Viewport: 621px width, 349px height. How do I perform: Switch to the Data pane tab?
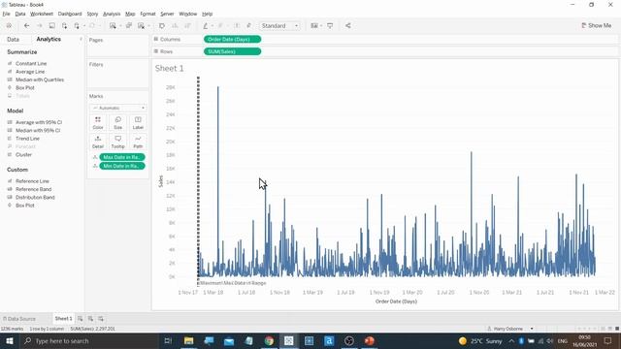click(13, 39)
